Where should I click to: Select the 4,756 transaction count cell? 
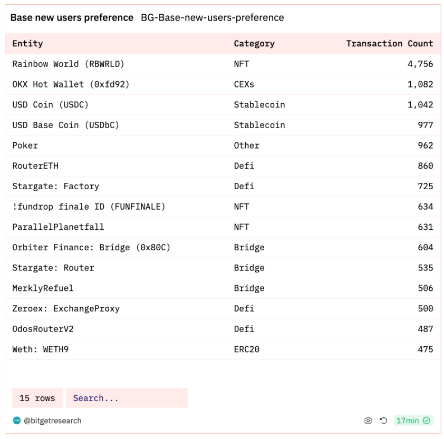(x=420, y=64)
